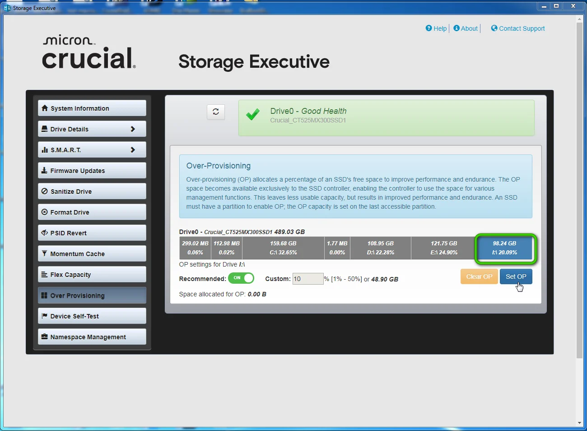Click the Help question mark icon
587x431 pixels.
pos(429,28)
